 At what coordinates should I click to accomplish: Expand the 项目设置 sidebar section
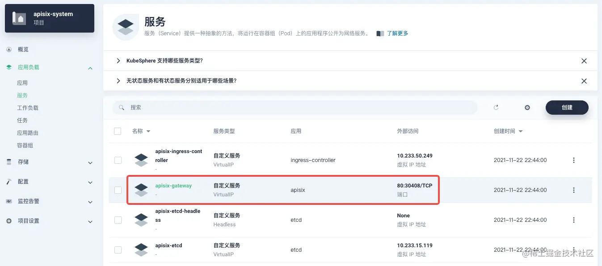click(90, 222)
